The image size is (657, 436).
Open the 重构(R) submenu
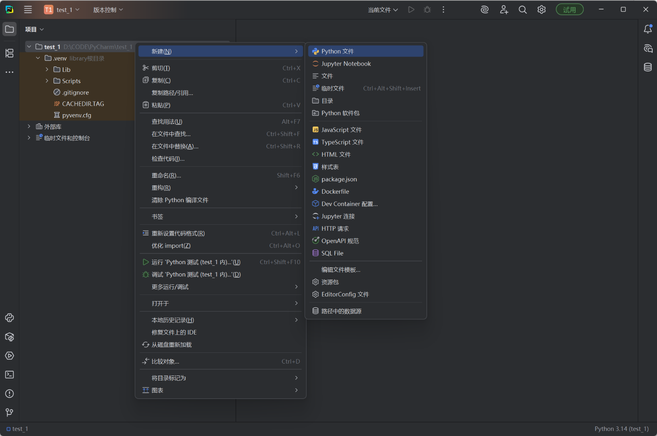(221, 188)
